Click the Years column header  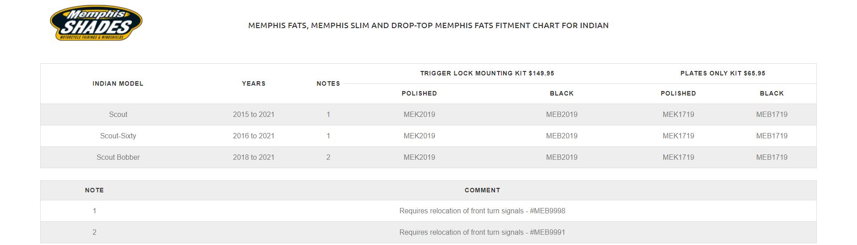(254, 83)
